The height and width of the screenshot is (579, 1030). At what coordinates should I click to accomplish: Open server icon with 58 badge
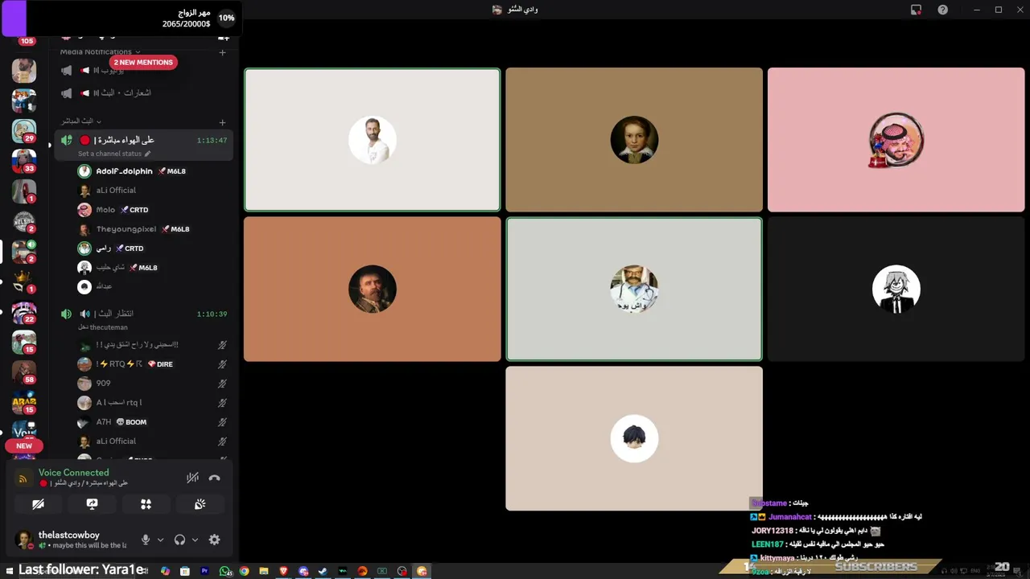tap(24, 372)
